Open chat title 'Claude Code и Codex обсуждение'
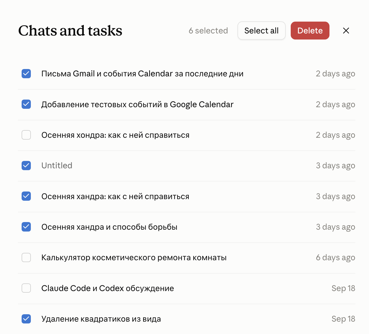Image resolution: width=369 pixels, height=334 pixels. [108, 288]
